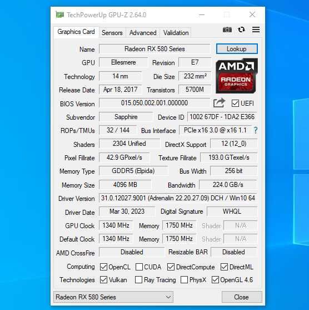The width and height of the screenshot is (309, 310).
Task: Minimize the GPU-Z window
Action: pyautogui.click(x=202, y=14)
